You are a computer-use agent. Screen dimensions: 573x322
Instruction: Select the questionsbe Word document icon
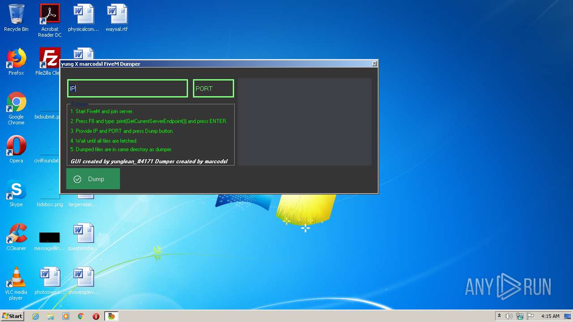point(83,237)
